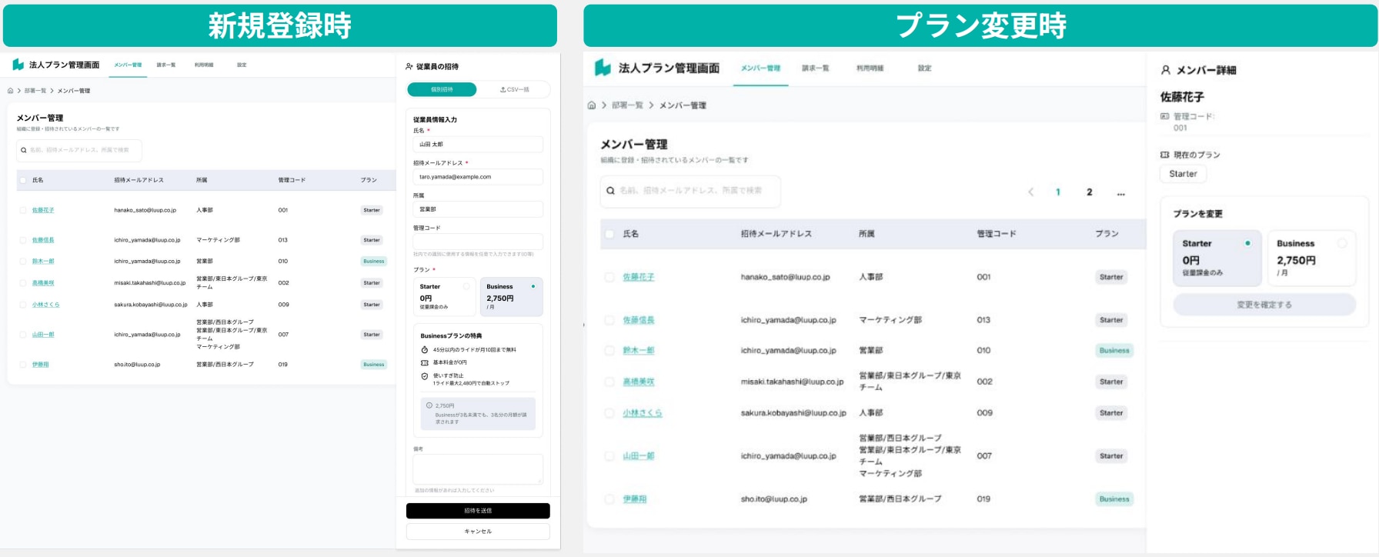
Task: Toggle select-all checkbox in プラン変更時 table header
Action: pyautogui.click(x=609, y=234)
